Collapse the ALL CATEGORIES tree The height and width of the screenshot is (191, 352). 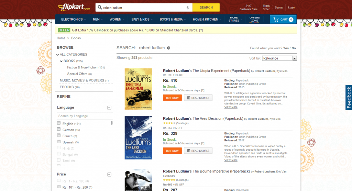[x=58, y=54]
